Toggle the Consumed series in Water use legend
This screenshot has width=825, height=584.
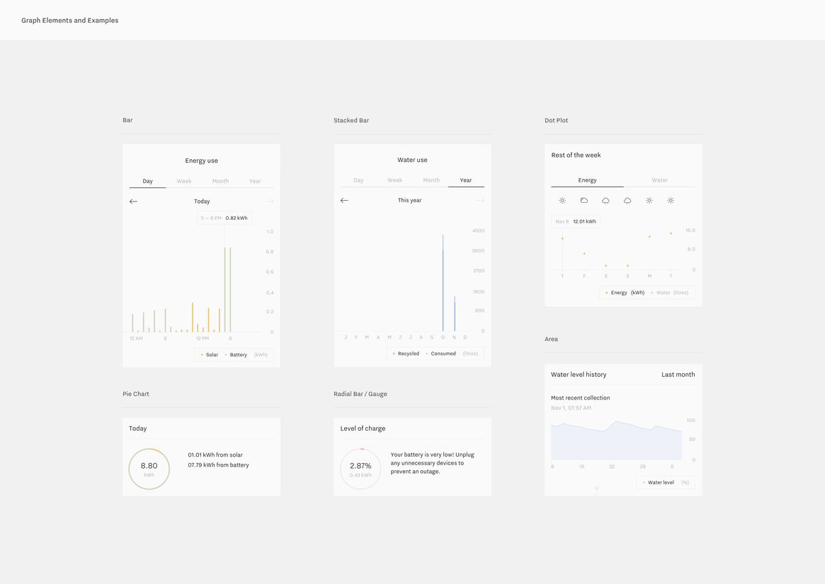pyautogui.click(x=442, y=354)
